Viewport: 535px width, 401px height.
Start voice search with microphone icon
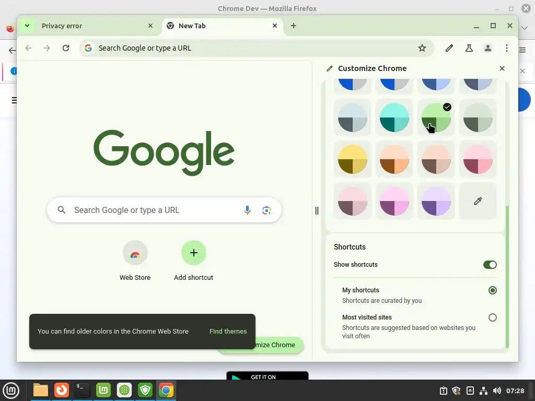(247, 210)
